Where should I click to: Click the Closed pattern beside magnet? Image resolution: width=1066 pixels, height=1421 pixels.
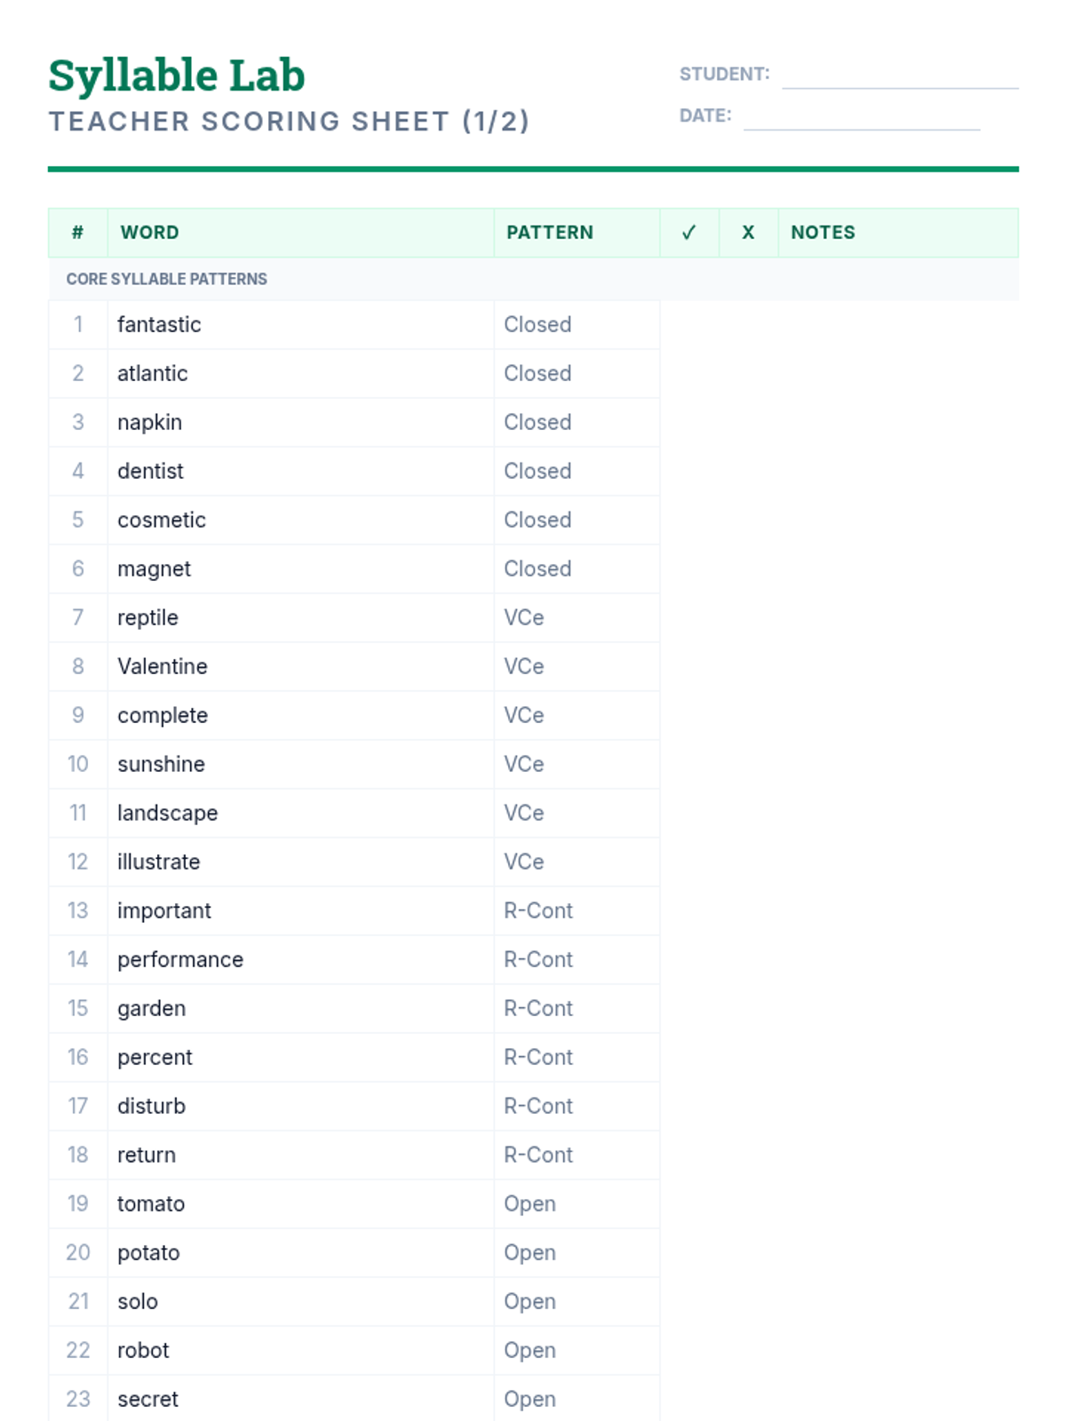tap(537, 569)
